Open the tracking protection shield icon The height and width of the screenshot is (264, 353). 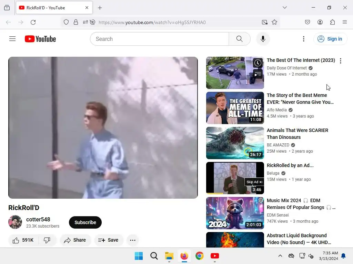66,22
